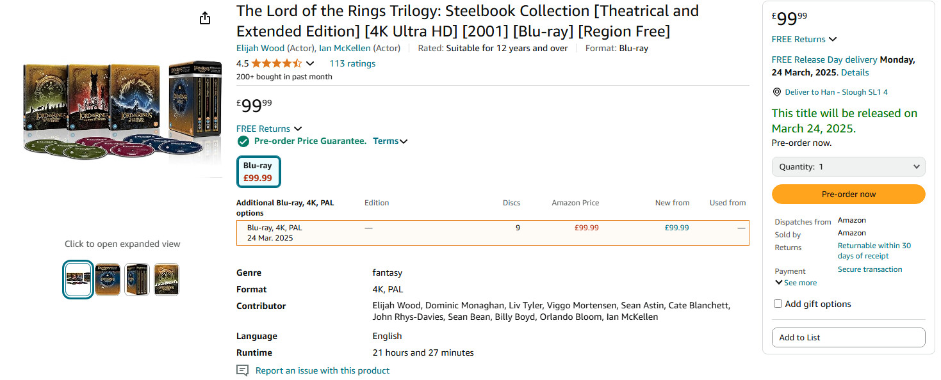Click the green Pre-order Price Guarantee checkmark
The height and width of the screenshot is (380, 941).
pyautogui.click(x=243, y=141)
